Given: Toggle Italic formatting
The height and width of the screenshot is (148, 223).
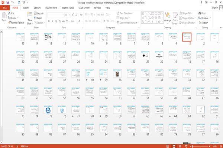Looking at the screenshot, I should click(x=52, y=21).
